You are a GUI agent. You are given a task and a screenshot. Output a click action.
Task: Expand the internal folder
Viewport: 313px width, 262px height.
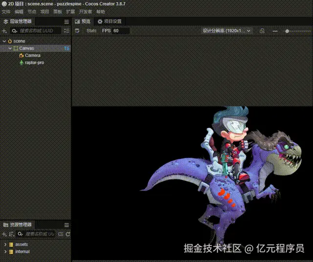(5, 252)
